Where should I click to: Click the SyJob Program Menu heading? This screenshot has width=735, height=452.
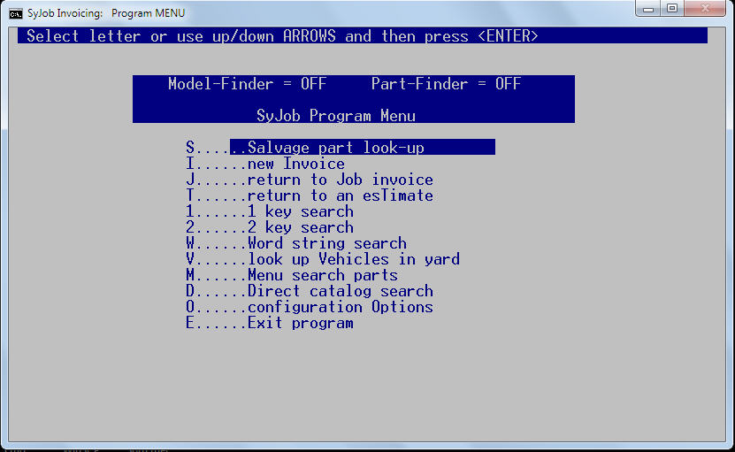point(335,115)
